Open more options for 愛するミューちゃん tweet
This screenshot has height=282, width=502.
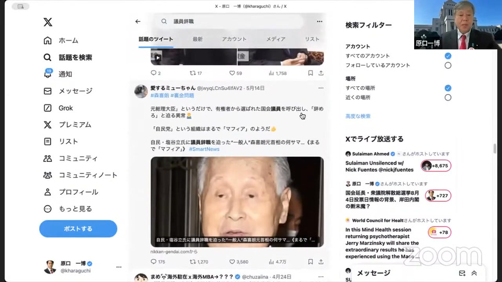pos(321,88)
